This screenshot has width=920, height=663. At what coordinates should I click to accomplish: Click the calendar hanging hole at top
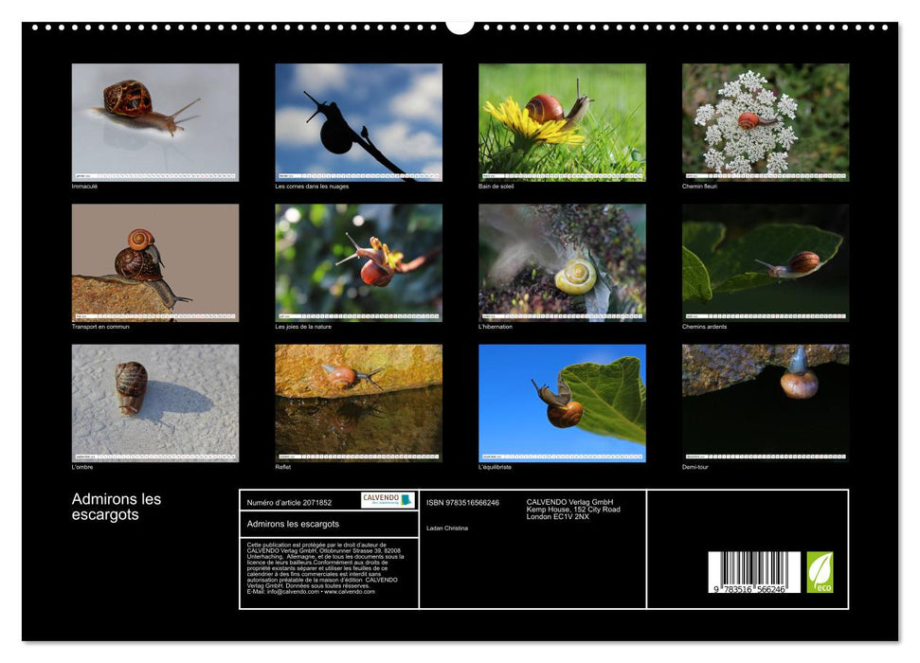coord(460,25)
